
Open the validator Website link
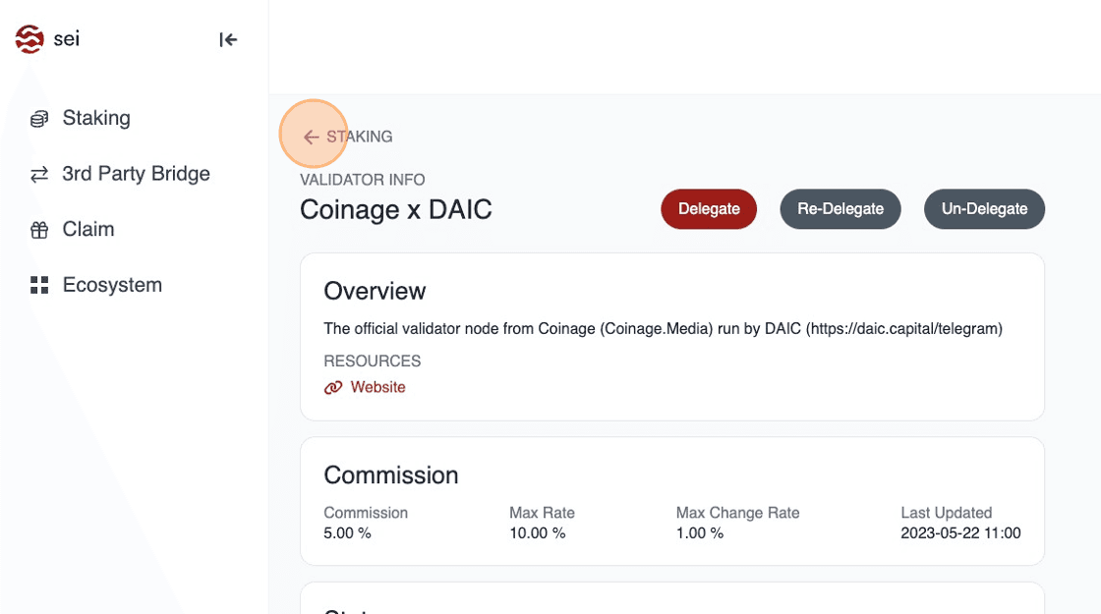[x=377, y=388]
